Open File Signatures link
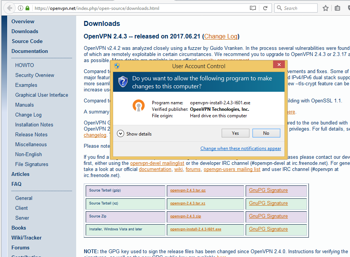The image size is (350, 257). point(32,164)
